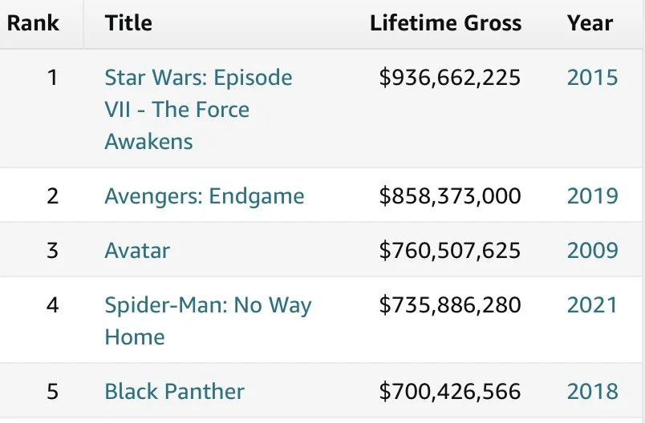Open Spider-Man: No Way Home link

pos(208,320)
